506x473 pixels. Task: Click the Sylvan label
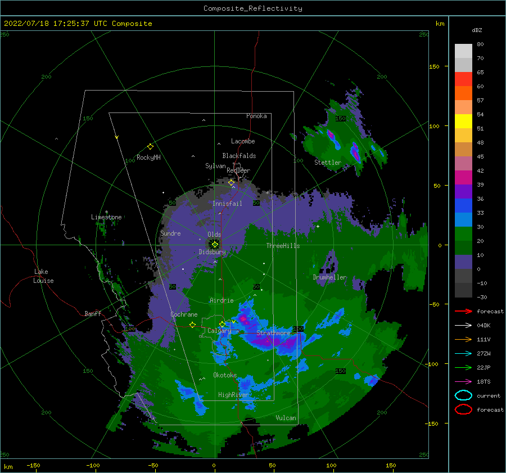coord(215,166)
